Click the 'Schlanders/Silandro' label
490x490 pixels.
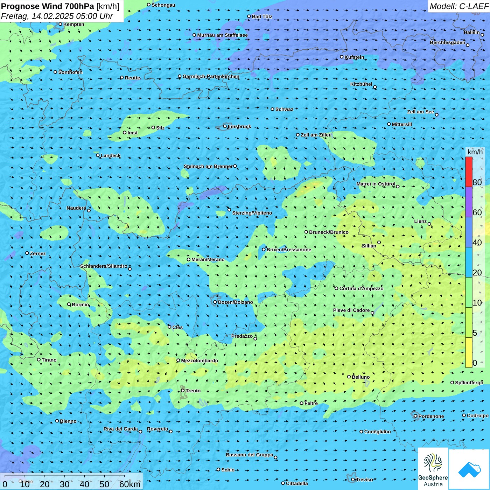[x=104, y=266]
